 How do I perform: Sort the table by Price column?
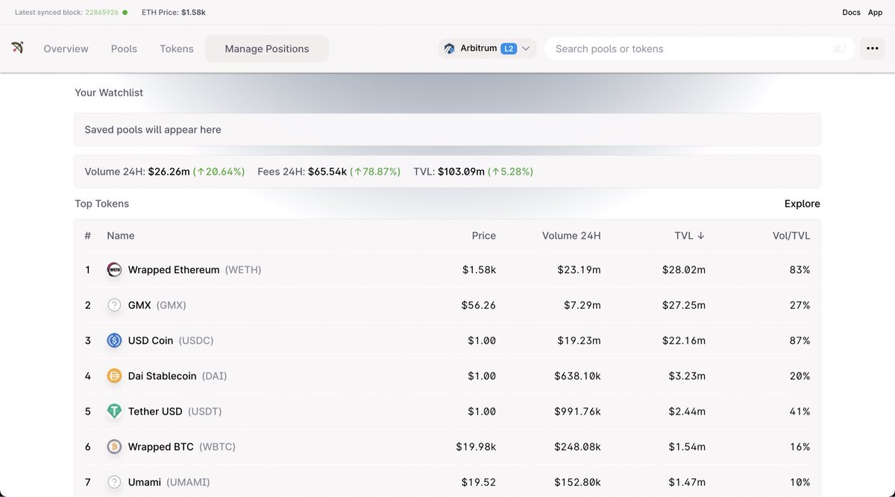click(484, 235)
